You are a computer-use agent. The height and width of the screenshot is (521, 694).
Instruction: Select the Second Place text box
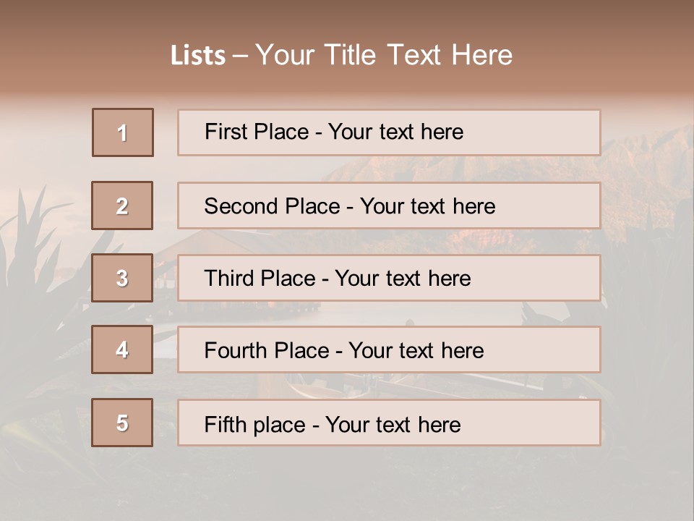(x=389, y=206)
